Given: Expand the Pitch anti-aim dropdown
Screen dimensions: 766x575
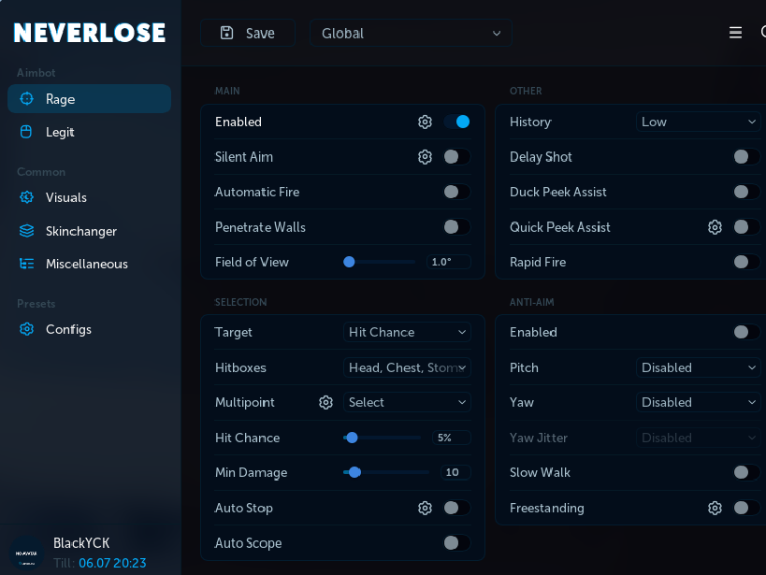Looking at the screenshot, I should 698,367.
